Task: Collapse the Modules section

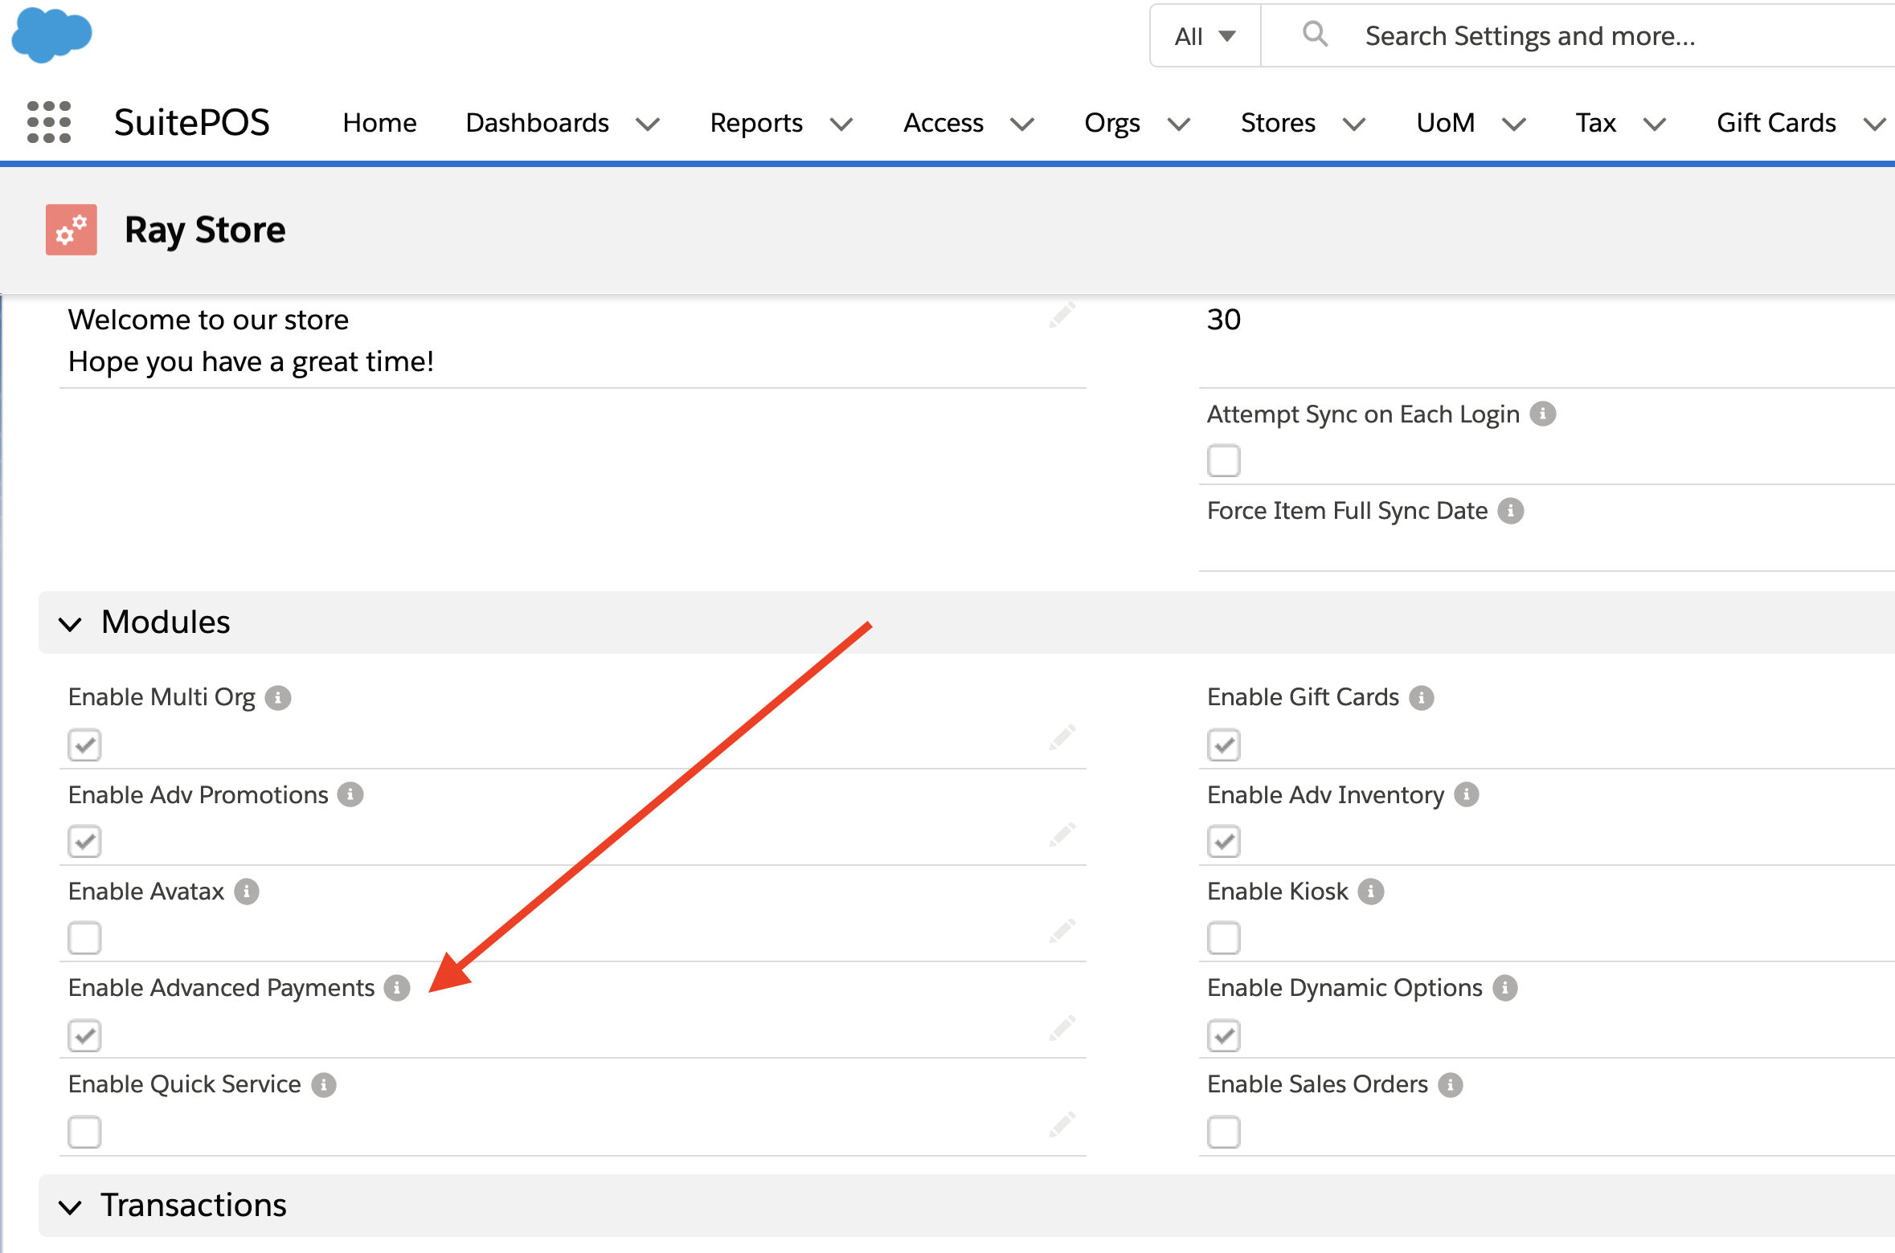Action: pyautogui.click(x=71, y=623)
